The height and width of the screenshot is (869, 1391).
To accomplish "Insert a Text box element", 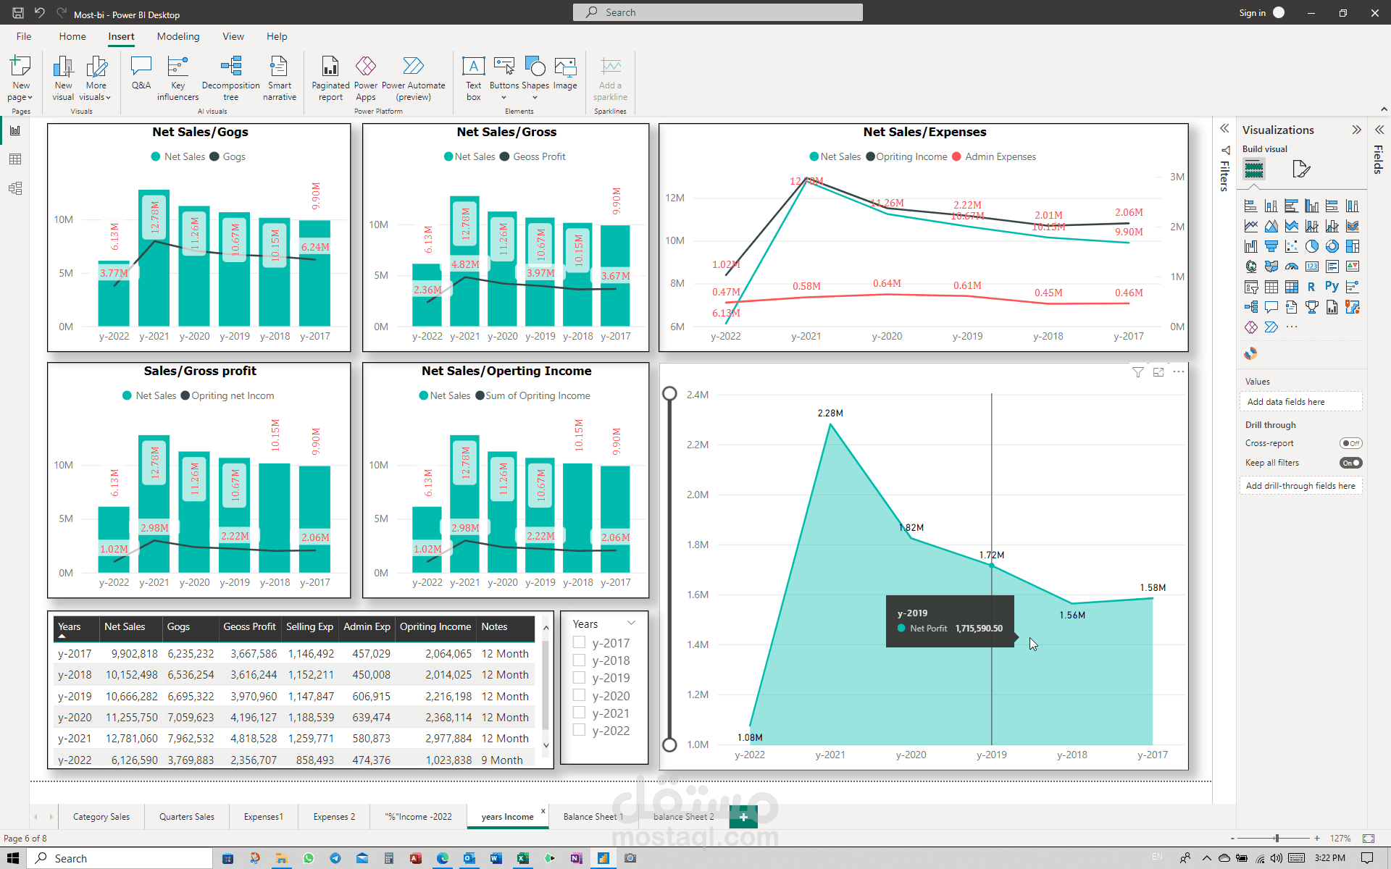I will 473,78.
